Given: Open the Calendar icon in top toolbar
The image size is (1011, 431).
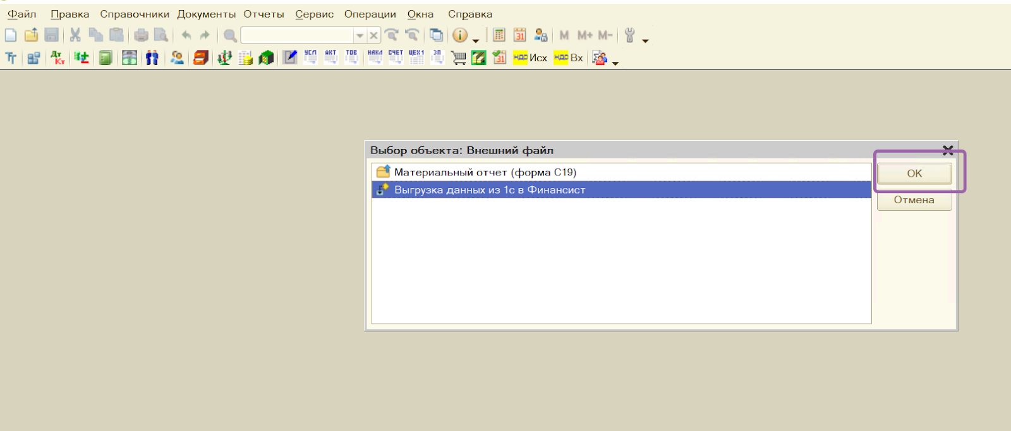Looking at the screenshot, I should pos(519,35).
